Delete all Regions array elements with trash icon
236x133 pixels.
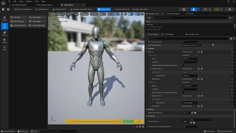pyautogui.click(x=202, y=52)
